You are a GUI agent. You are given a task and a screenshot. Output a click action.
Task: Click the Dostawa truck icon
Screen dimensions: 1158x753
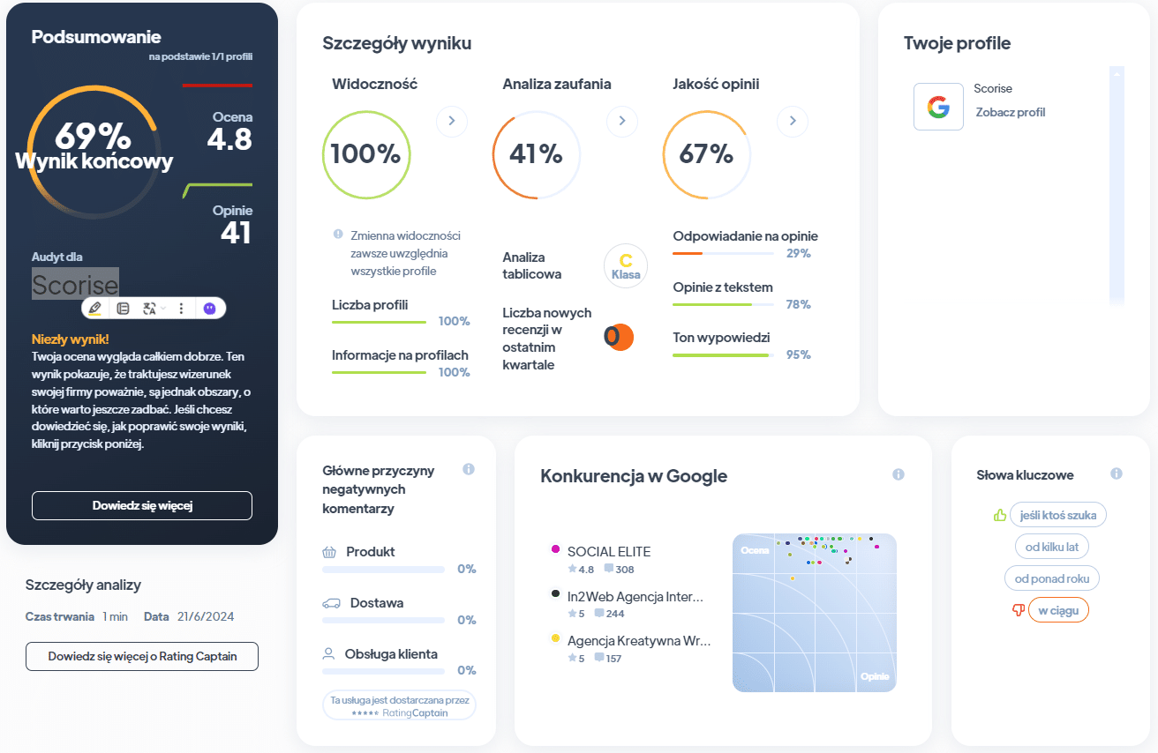(x=331, y=603)
